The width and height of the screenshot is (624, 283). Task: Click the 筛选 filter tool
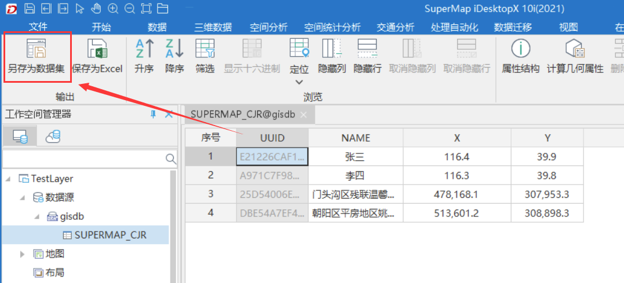(205, 57)
